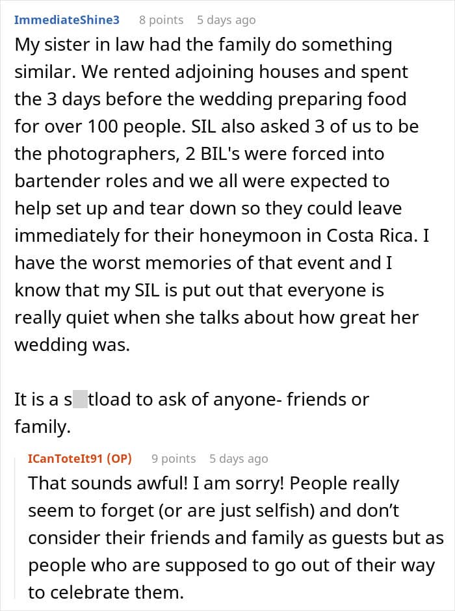Open the top comment's 5 days ago timestamp
Viewport: 455px width, 611px height.
(226, 19)
